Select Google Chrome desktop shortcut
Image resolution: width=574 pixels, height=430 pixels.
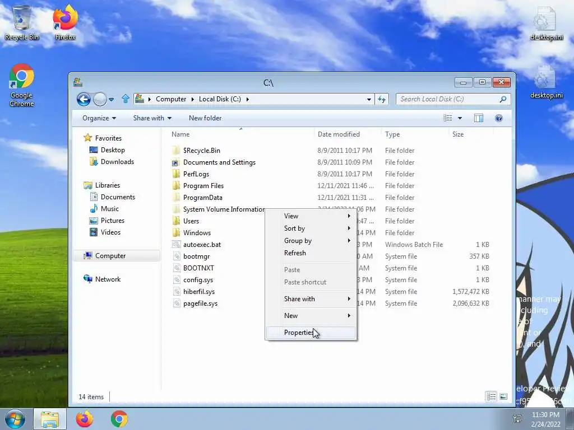click(22, 86)
